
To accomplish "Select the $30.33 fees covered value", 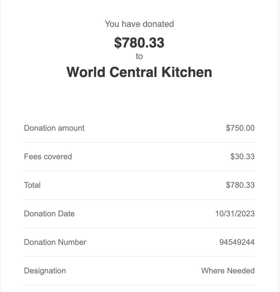I will tap(243, 157).
